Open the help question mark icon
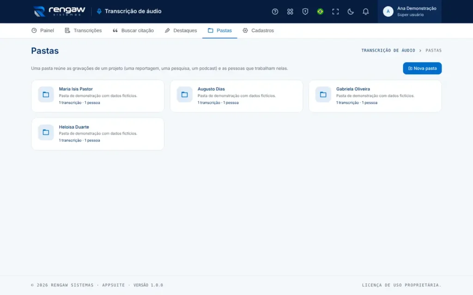Viewport: 473px width, 295px height. [275, 12]
